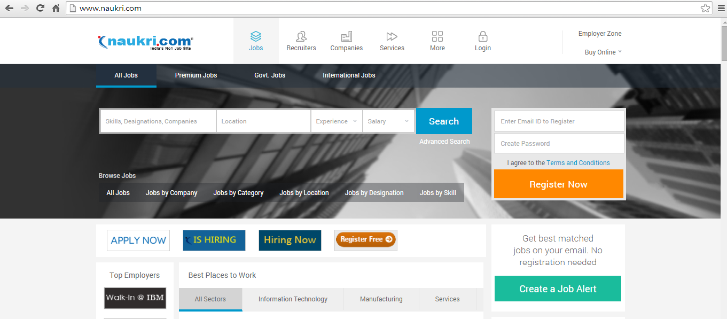Open Advanced Search link
This screenshot has width=727, height=319.
(x=444, y=142)
